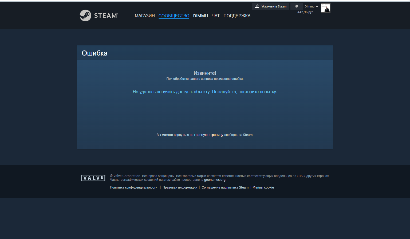Click the Steam logo in header
Image resolution: width=410 pixels, height=239 pixels.
tap(99, 15)
